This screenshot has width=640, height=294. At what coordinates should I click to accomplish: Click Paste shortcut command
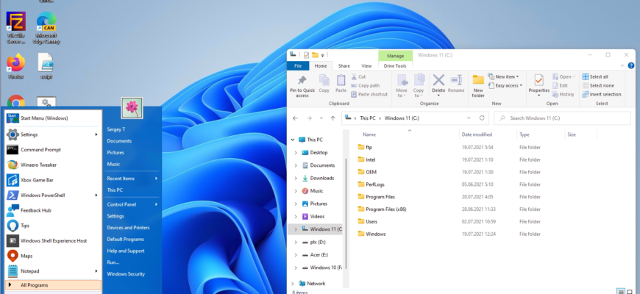coord(369,94)
